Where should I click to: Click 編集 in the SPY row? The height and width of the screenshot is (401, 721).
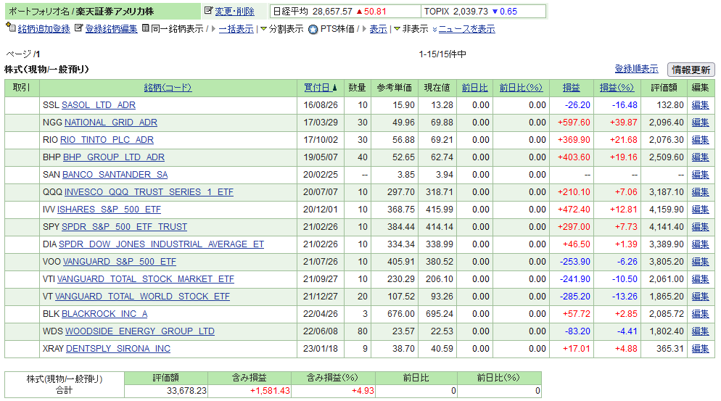700,227
